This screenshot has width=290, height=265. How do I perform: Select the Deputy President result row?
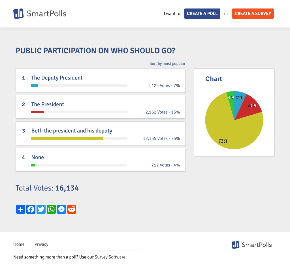pyautogui.click(x=100, y=80)
